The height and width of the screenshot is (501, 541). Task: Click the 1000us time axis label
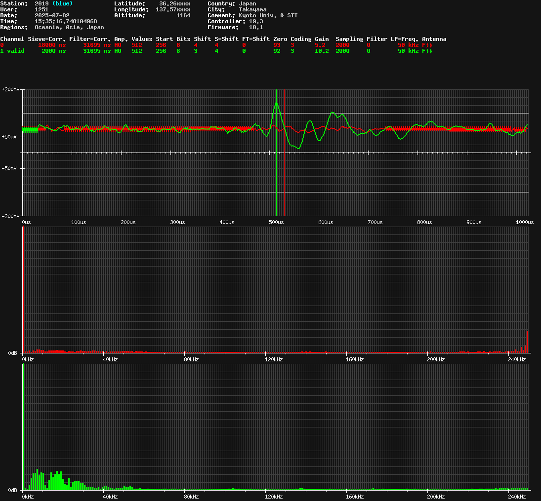tap(524, 223)
